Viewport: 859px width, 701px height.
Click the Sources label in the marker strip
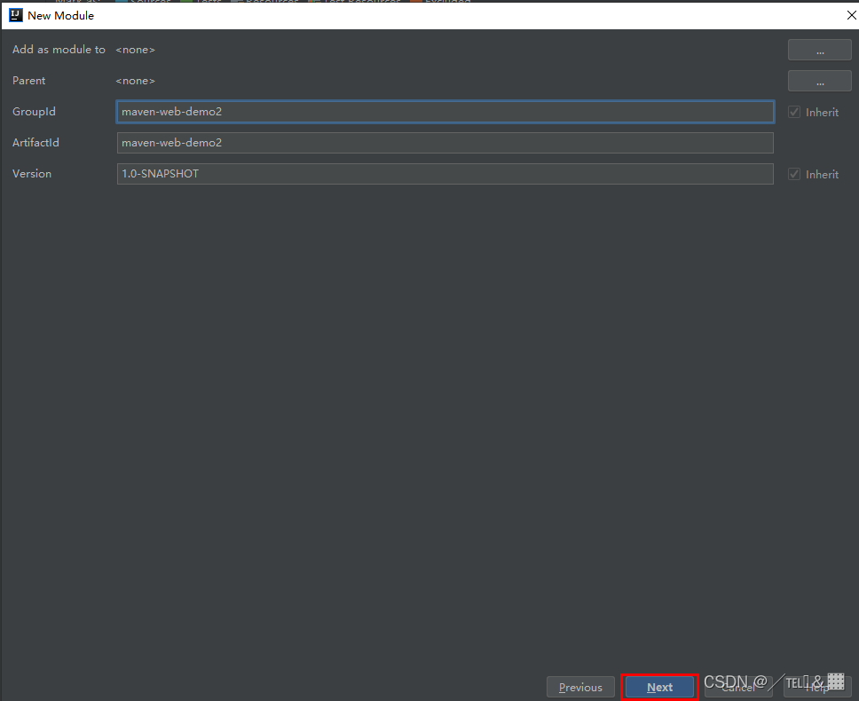coord(153,2)
